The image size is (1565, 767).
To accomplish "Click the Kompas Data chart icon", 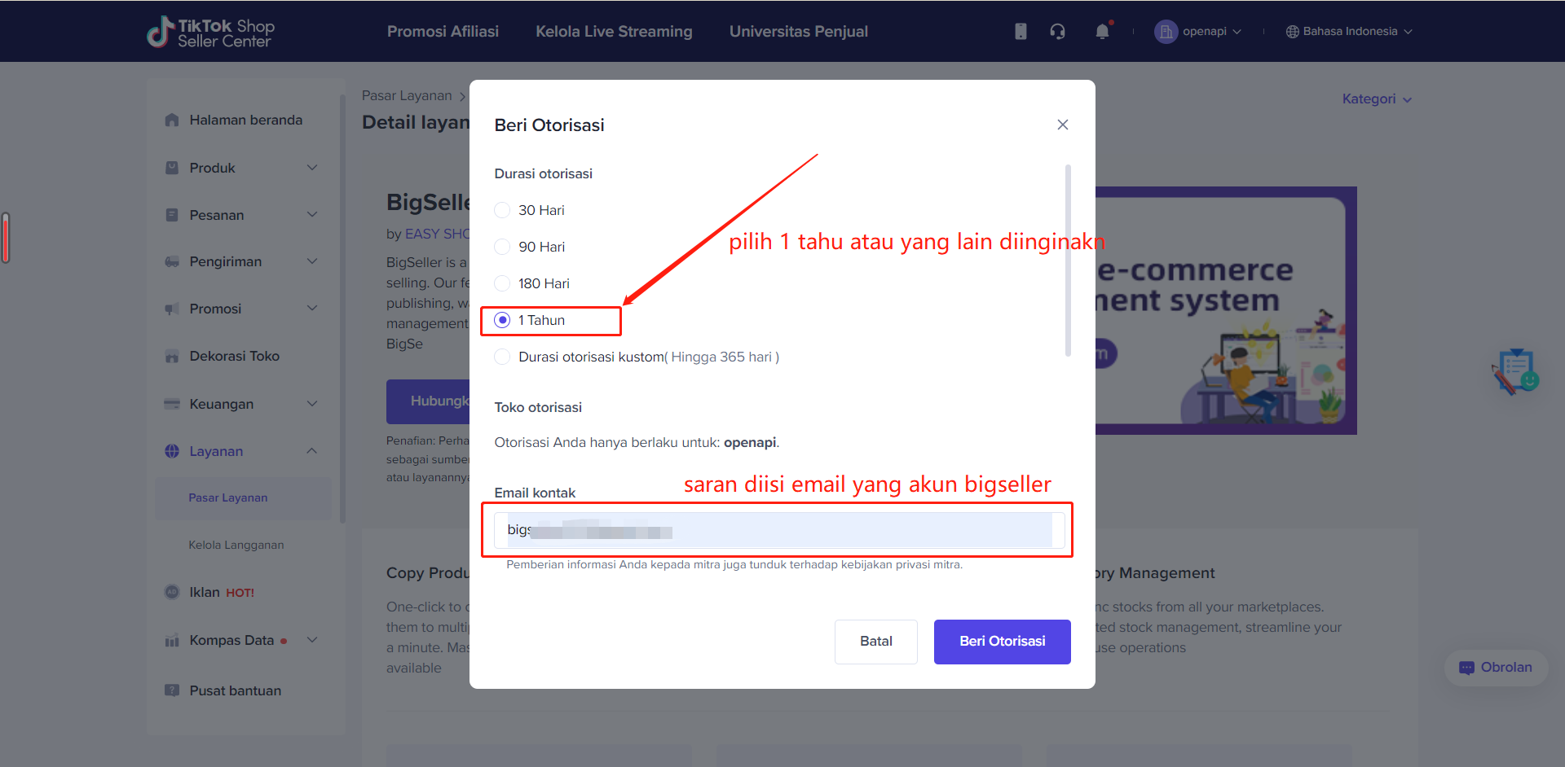I will click(172, 640).
